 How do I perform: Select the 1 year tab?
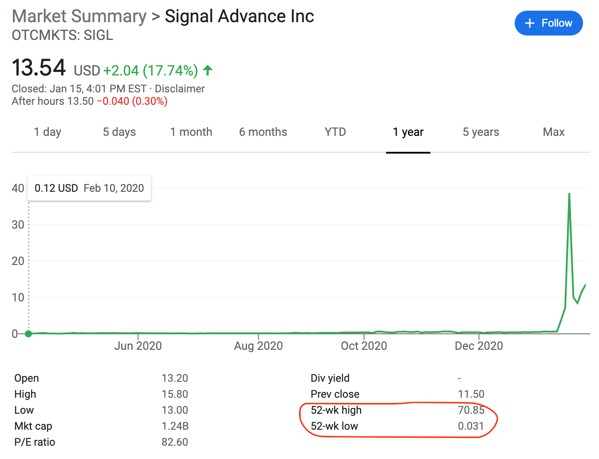tap(408, 132)
